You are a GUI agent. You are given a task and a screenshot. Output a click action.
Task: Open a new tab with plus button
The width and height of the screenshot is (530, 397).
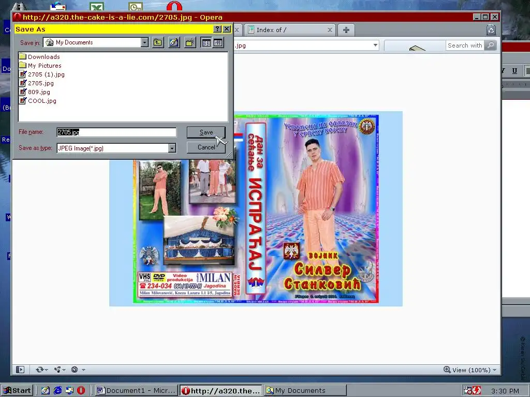tap(346, 30)
